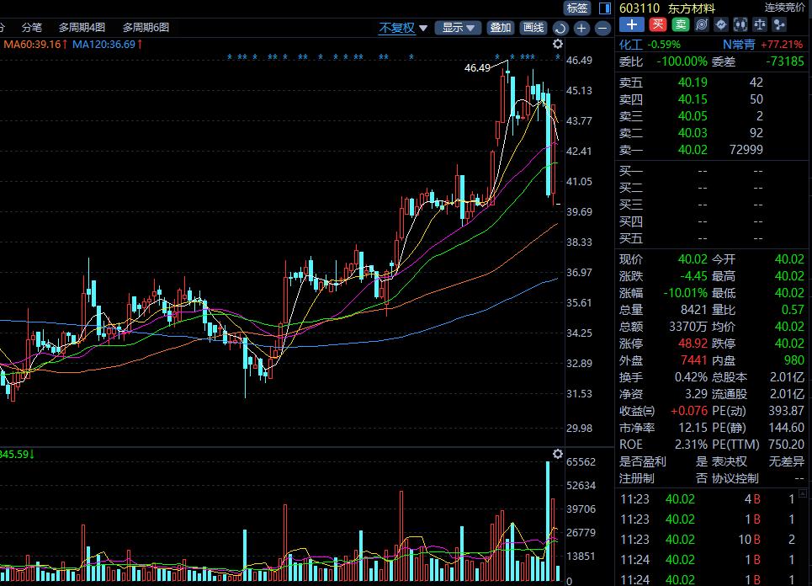Click the circular refresh chart icon
812x586 pixels.
click(x=560, y=28)
